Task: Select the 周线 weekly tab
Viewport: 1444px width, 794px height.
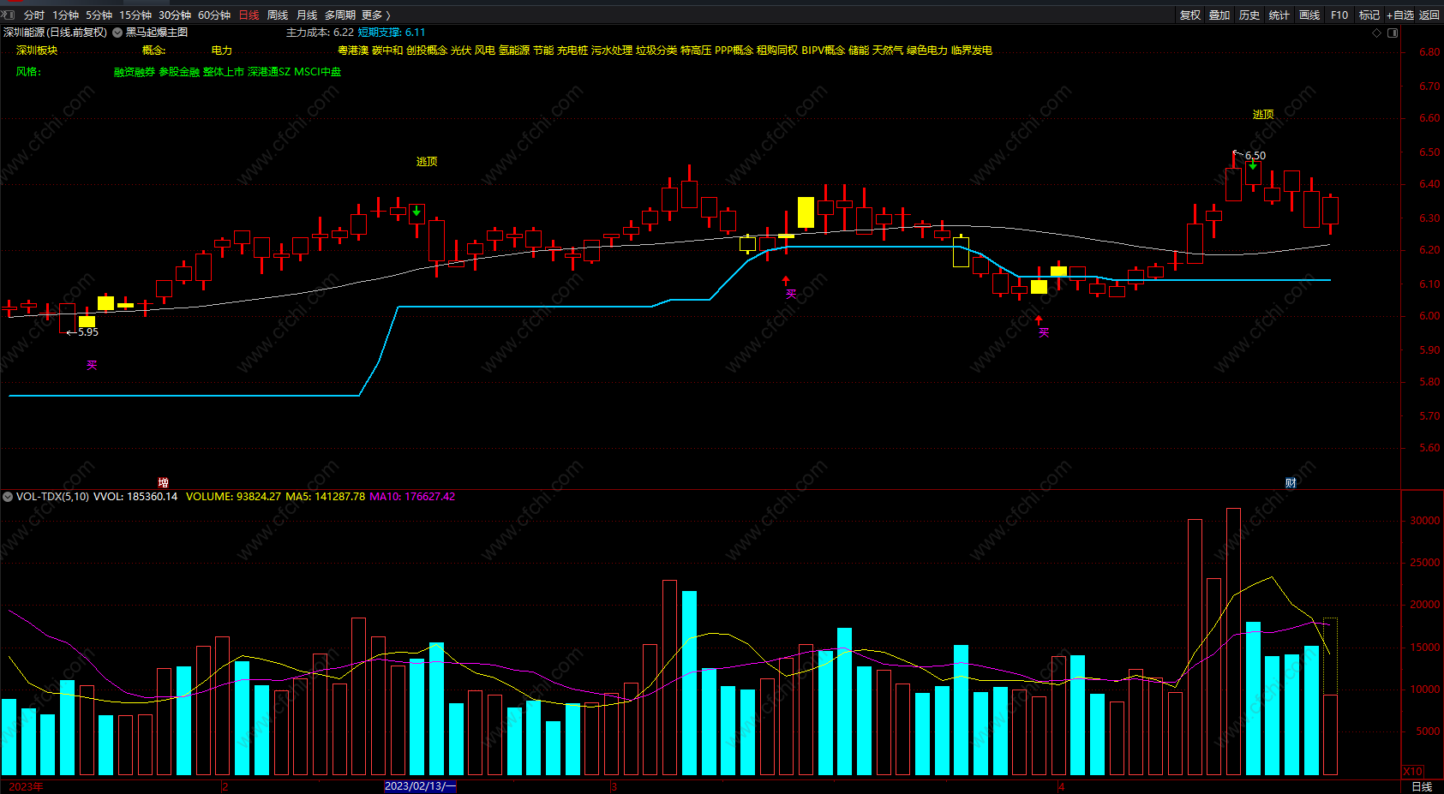Action: click(278, 15)
